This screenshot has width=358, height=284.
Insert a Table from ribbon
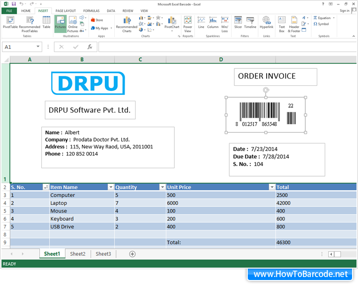46,22
